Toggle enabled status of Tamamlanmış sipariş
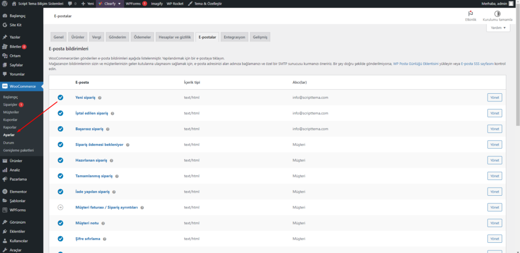520x253 pixels. coord(60,176)
